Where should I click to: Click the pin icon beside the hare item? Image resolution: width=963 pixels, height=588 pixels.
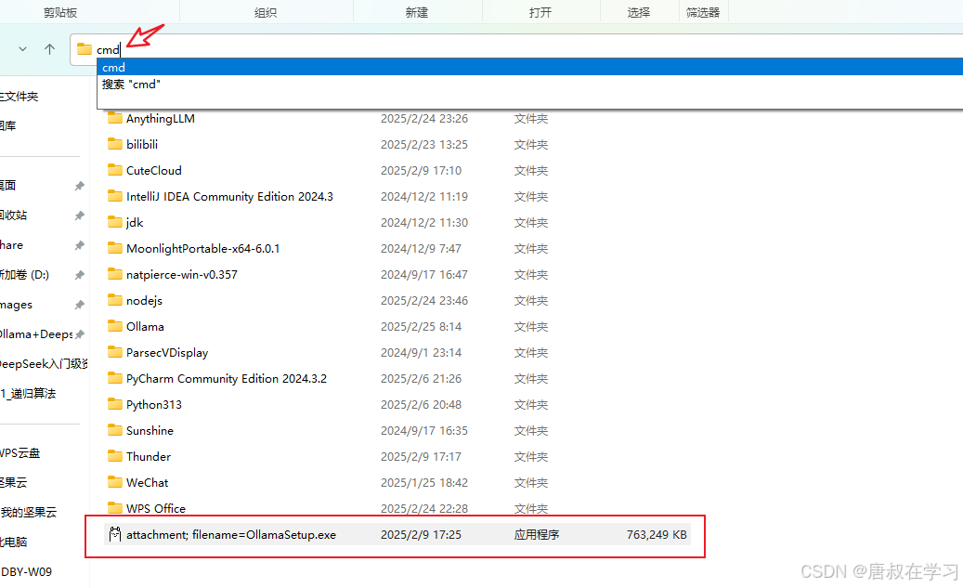tap(79, 245)
